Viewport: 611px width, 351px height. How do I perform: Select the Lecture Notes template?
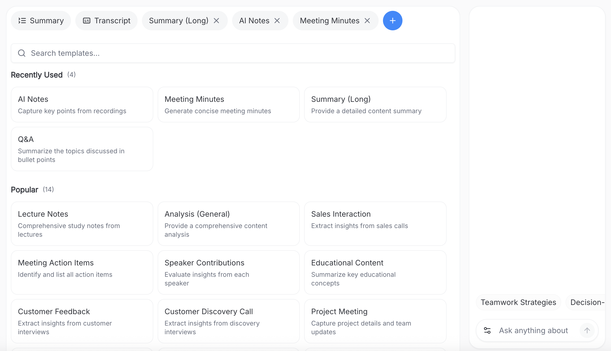pos(82,224)
